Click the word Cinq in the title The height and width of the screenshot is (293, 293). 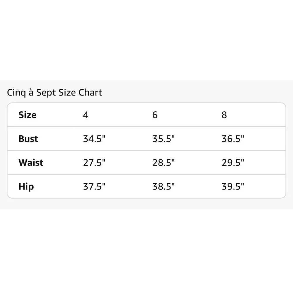pyautogui.click(x=16, y=93)
